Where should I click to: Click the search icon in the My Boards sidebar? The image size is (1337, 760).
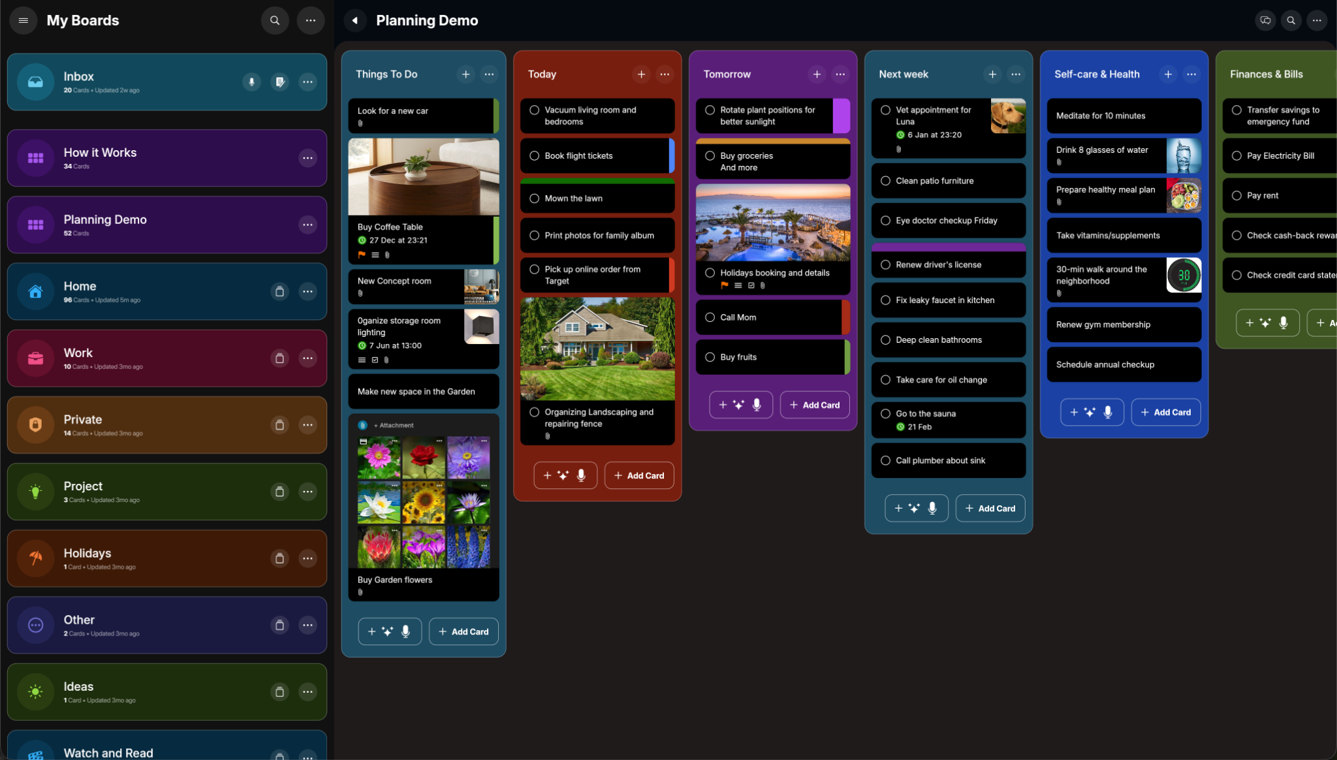coord(275,20)
